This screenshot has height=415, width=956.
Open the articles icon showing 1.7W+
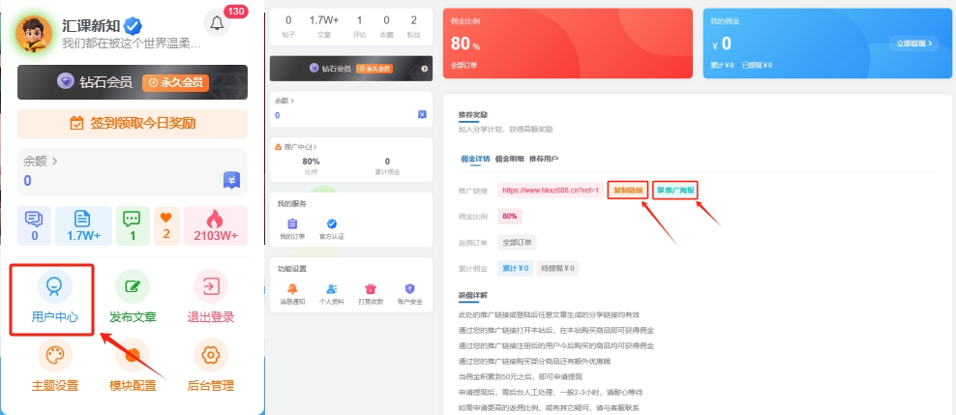(x=83, y=225)
